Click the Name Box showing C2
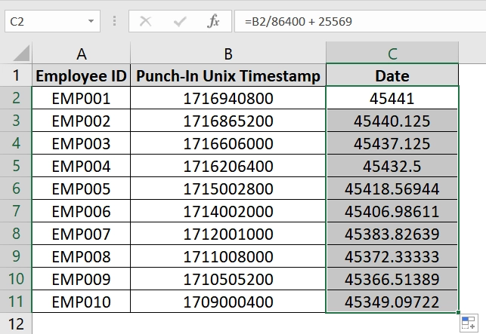 [52, 21]
